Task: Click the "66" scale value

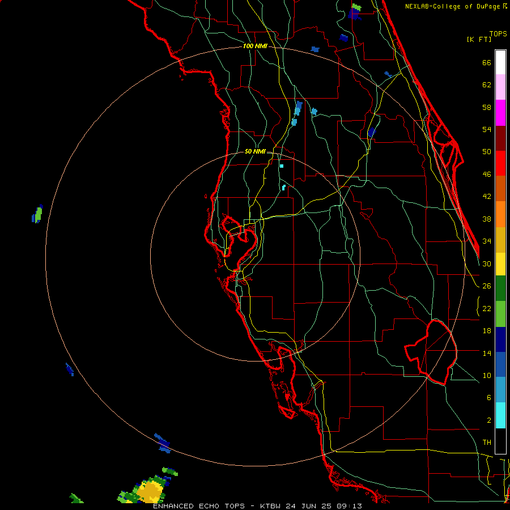Action: click(x=487, y=63)
